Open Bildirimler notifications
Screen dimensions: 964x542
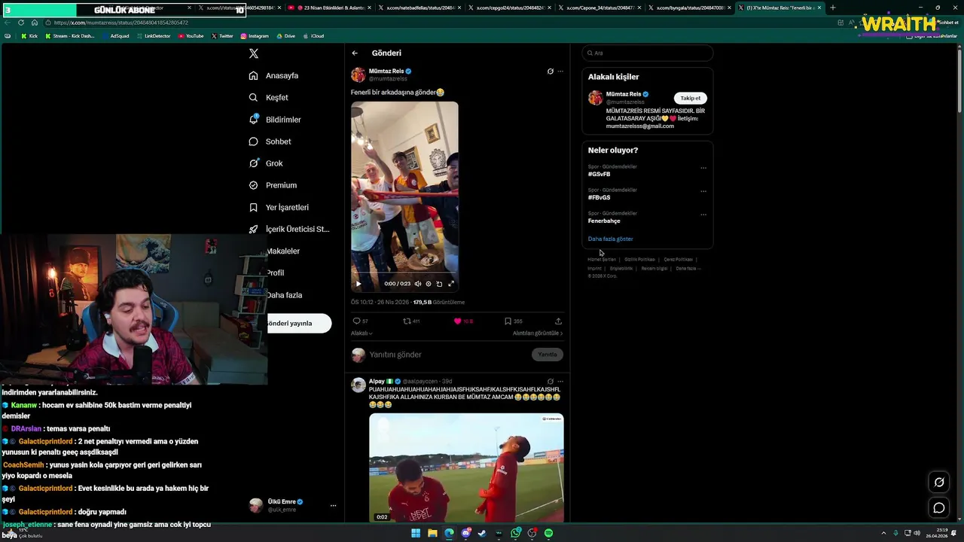275,120
